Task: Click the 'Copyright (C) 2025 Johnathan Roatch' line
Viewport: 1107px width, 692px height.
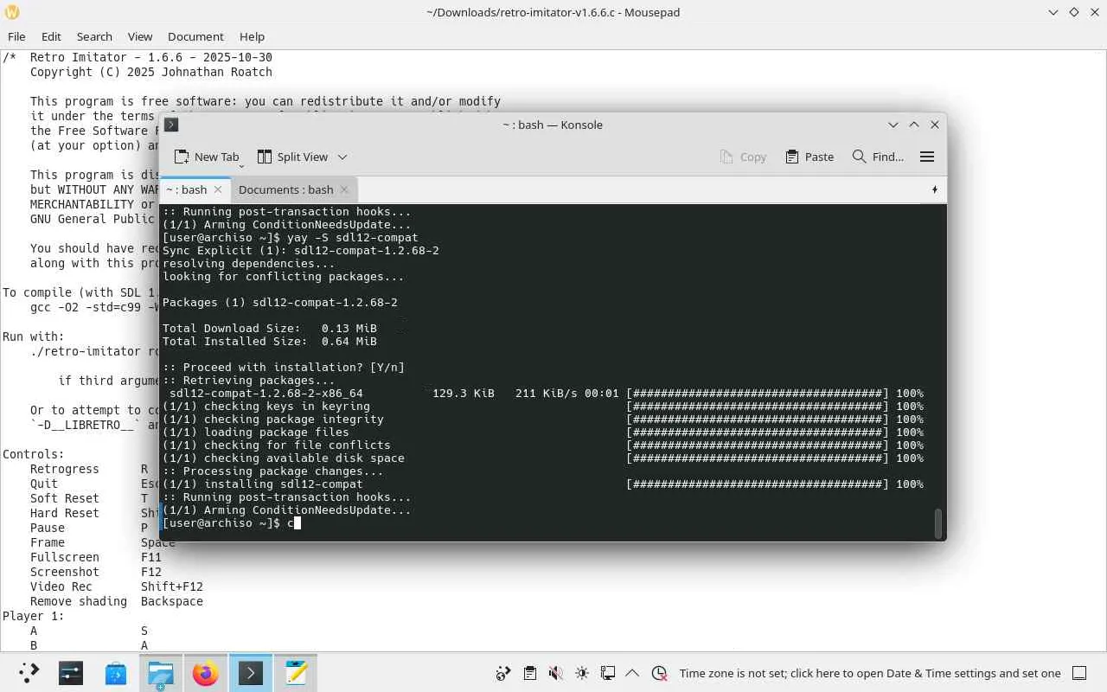Action: pyautogui.click(x=151, y=72)
